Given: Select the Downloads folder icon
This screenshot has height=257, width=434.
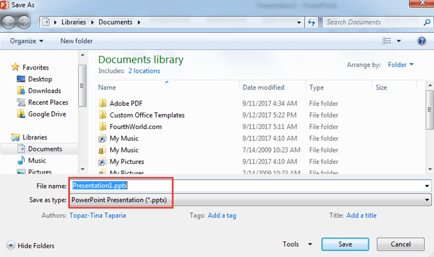Looking at the screenshot, I should (x=21, y=91).
